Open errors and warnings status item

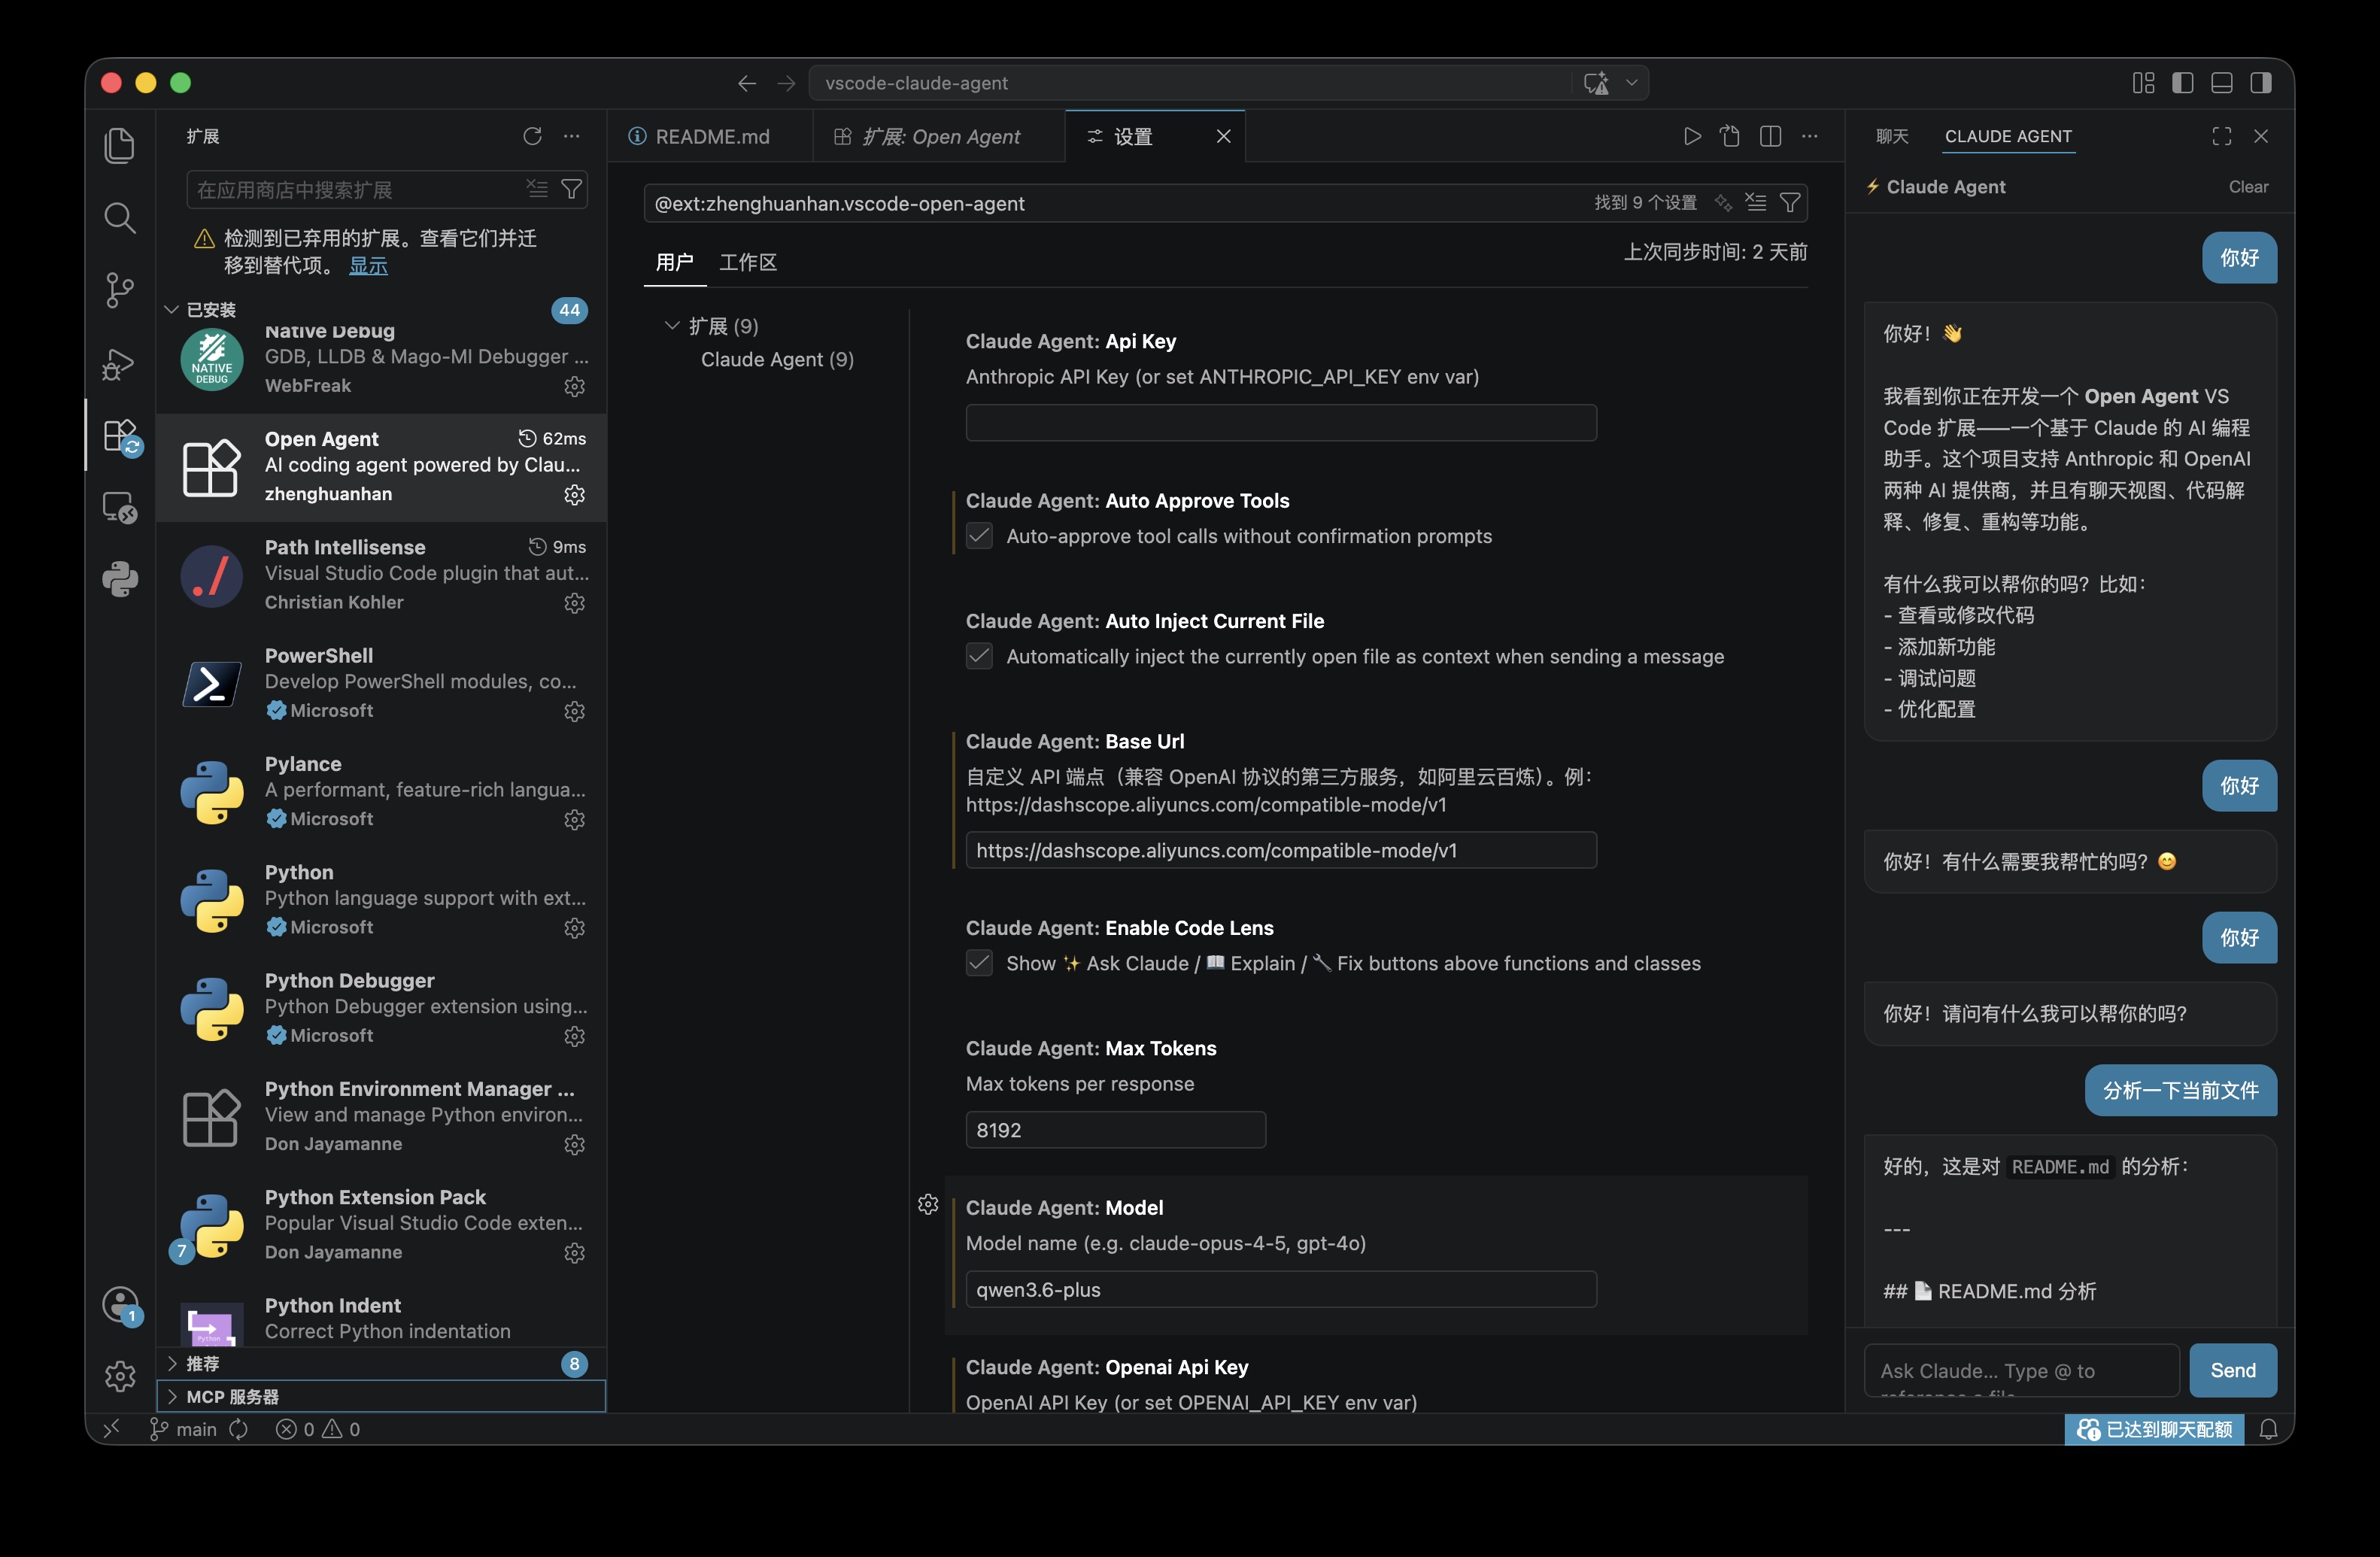[318, 1429]
